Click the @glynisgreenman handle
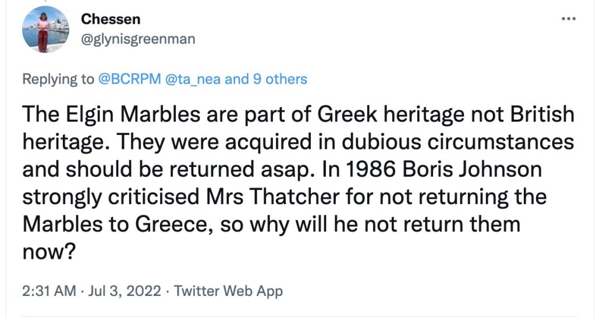The image size is (596, 318). (x=138, y=39)
